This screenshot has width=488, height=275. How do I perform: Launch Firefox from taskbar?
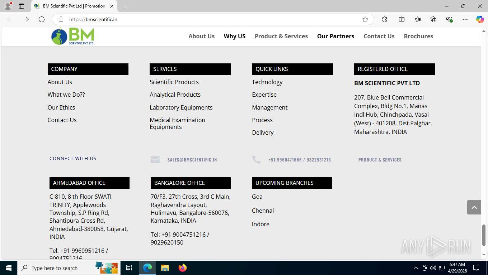pyautogui.click(x=182, y=268)
